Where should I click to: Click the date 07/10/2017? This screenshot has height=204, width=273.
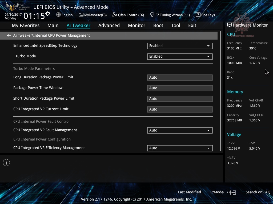click(13, 14)
